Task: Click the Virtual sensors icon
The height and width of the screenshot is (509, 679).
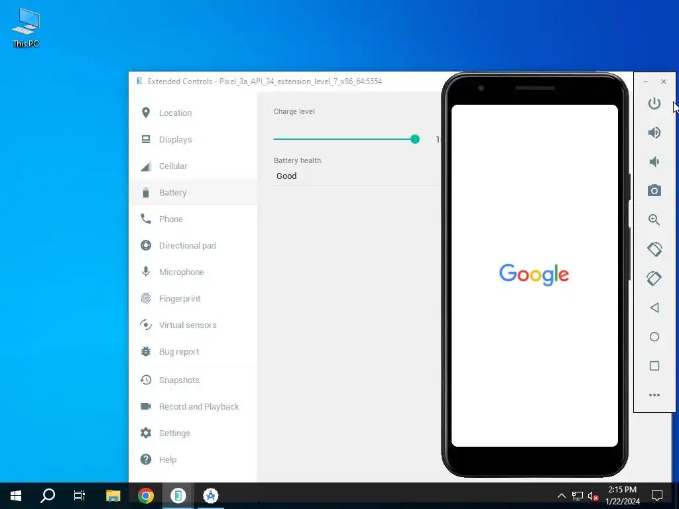Action: pos(146,325)
